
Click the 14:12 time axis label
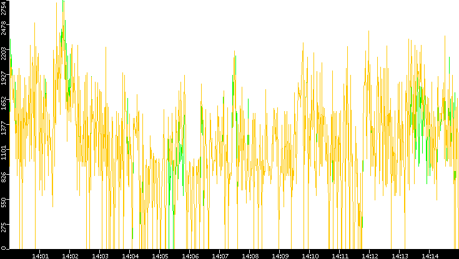[370, 256]
